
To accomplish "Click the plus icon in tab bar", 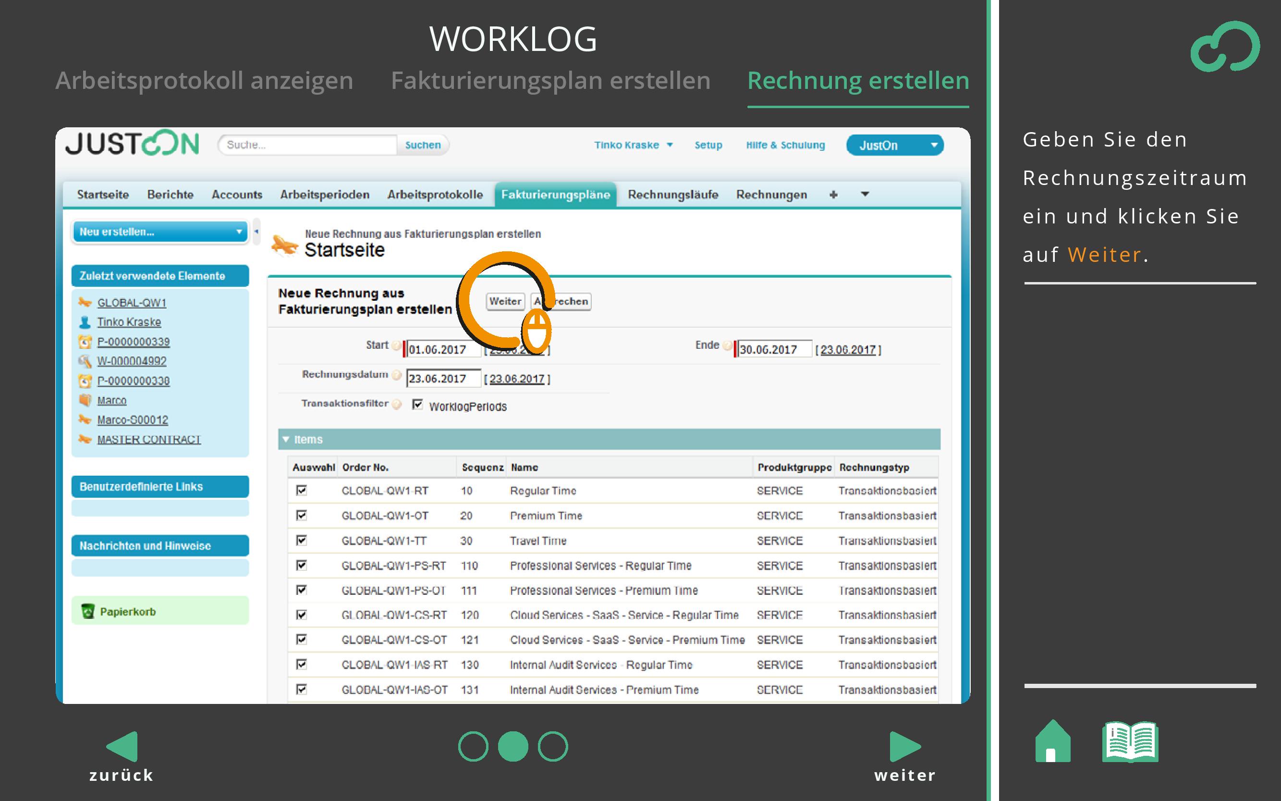I will point(833,195).
